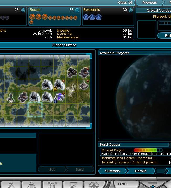171x188 pixels.
Task: Select the white pyramid building marked with upgrade arrow
Action: (59, 85)
